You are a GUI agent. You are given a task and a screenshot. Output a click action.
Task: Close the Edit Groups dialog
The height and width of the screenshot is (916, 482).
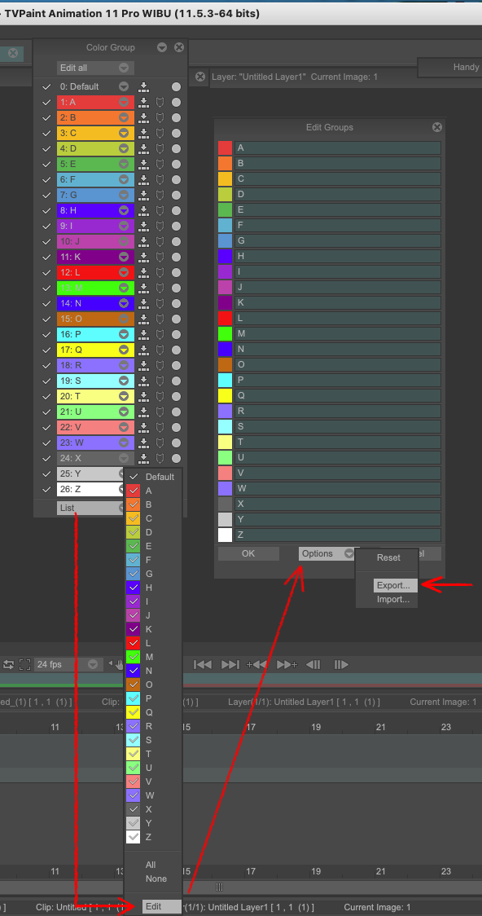(437, 127)
